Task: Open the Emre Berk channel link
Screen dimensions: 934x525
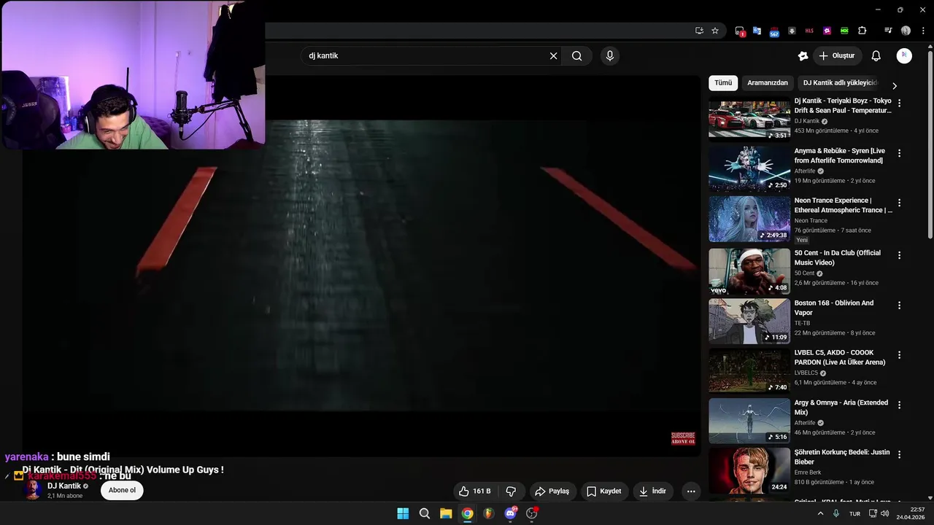Action: (x=808, y=472)
